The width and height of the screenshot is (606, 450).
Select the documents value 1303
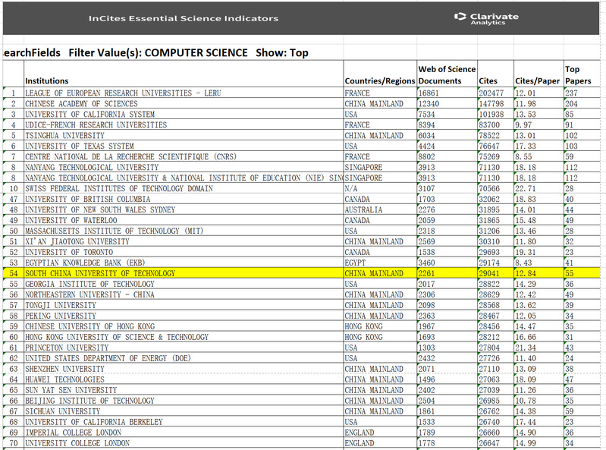click(447, 348)
